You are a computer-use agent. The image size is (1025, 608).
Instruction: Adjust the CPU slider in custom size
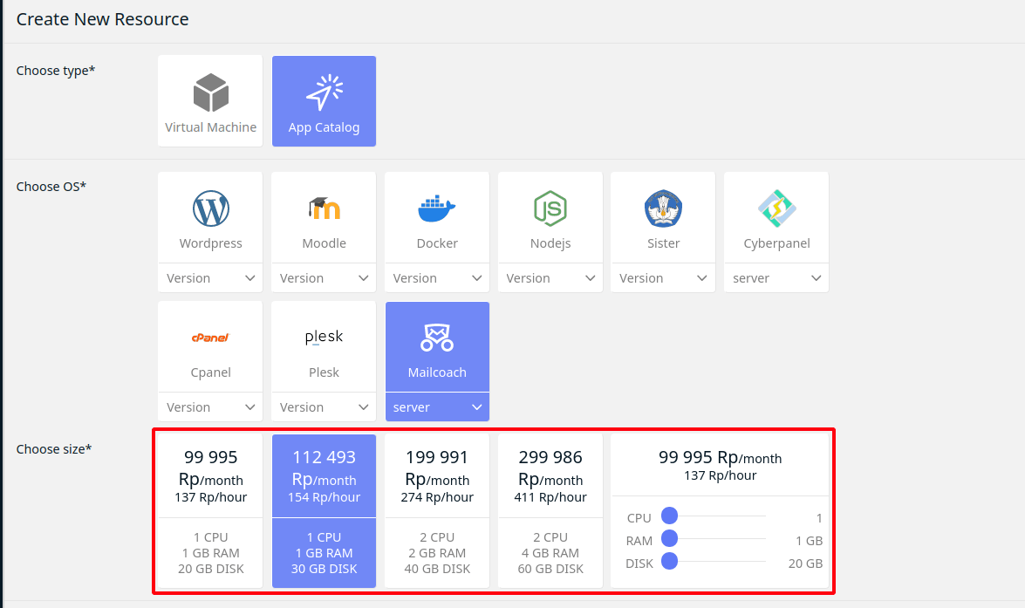tap(669, 517)
